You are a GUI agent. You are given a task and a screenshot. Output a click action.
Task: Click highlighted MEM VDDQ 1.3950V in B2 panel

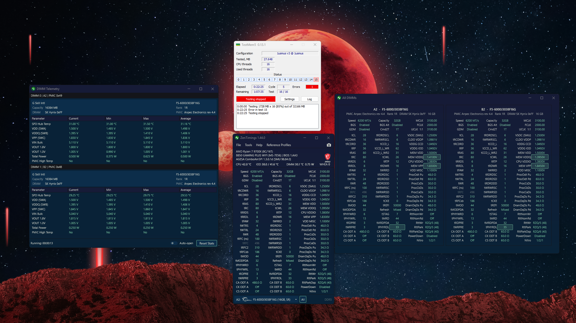540,157
